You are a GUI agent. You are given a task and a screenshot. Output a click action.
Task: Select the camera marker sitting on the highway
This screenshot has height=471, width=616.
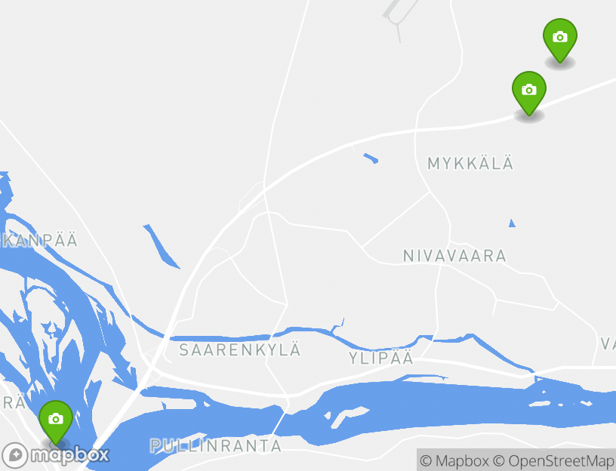point(528,93)
